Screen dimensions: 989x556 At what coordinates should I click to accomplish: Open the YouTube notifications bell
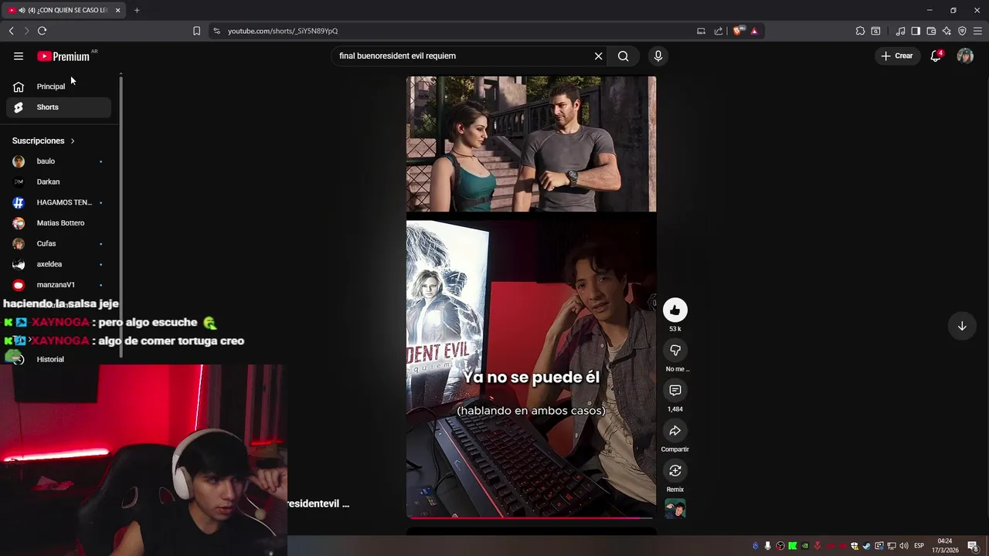tap(936, 56)
